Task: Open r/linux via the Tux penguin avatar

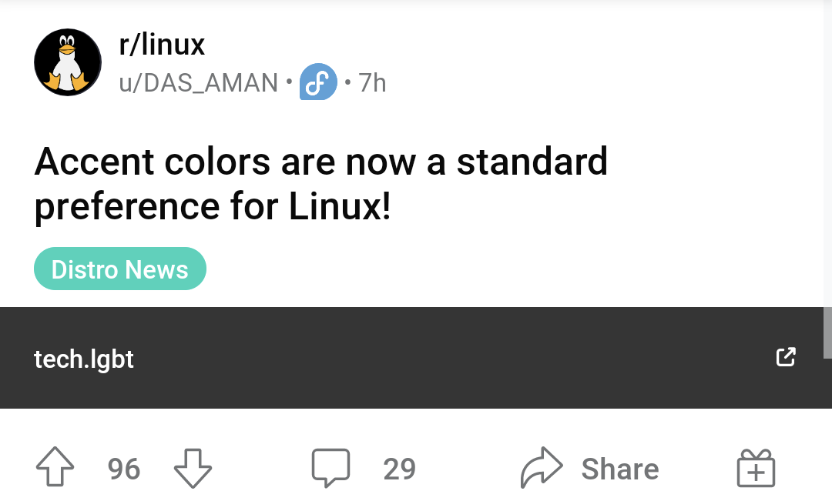Action: click(x=67, y=62)
